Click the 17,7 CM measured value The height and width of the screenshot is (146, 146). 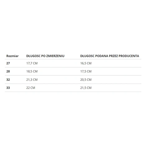[x=32, y=63]
